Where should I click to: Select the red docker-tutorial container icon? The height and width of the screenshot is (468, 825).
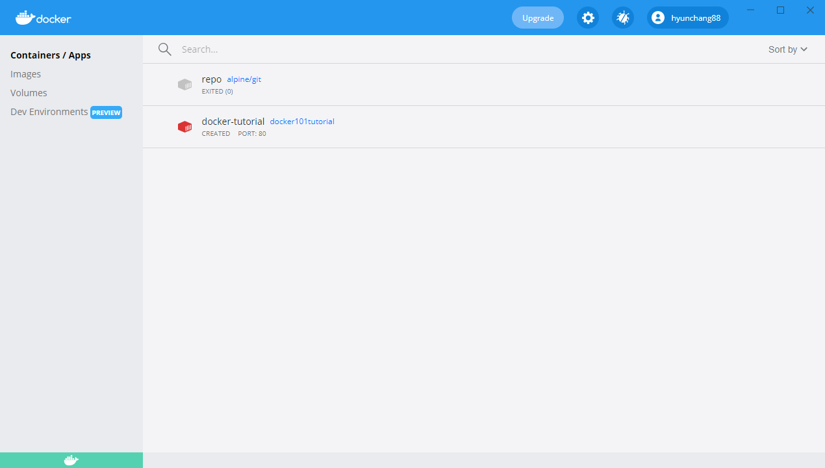[184, 127]
